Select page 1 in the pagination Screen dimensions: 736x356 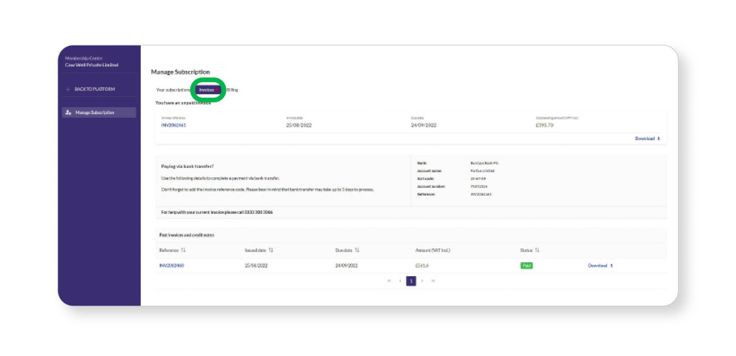[411, 281]
